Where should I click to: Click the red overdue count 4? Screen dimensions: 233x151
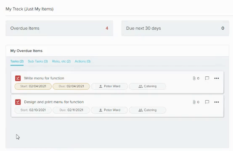click(107, 28)
